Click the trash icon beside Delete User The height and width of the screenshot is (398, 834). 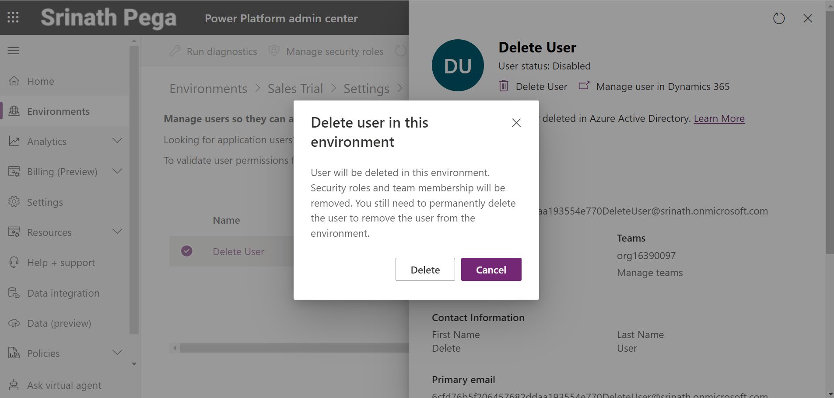pyautogui.click(x=504, y=86)
